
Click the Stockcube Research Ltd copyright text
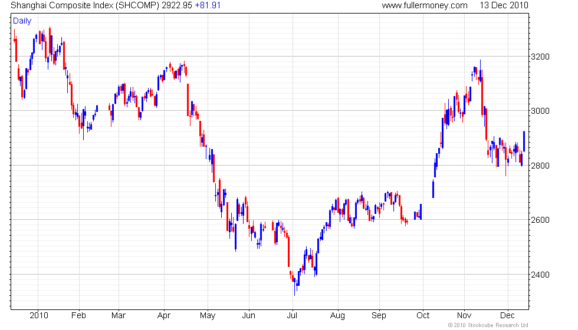[x=488, y=325]
